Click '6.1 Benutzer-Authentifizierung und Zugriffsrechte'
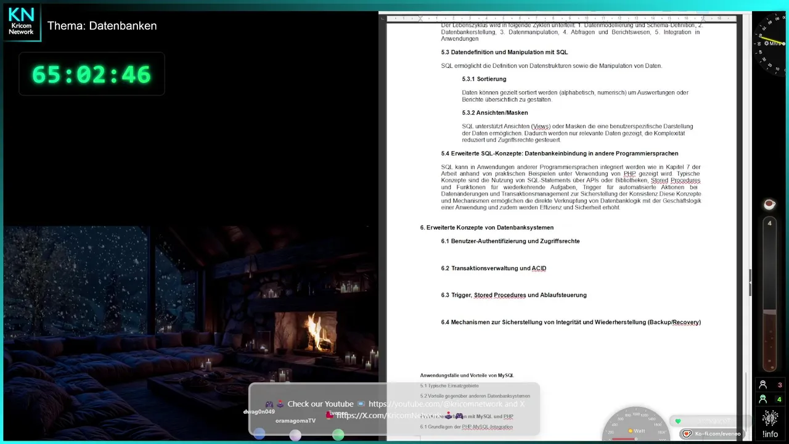 pos(510,241)
